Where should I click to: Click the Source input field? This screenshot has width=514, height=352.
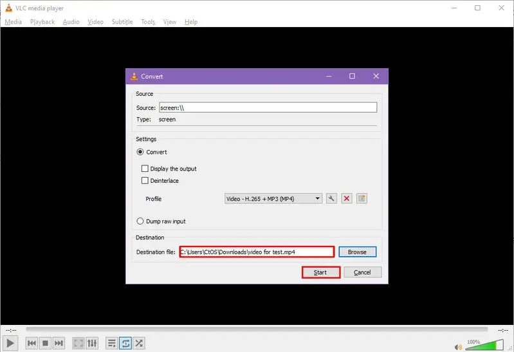tap(268, 107)
